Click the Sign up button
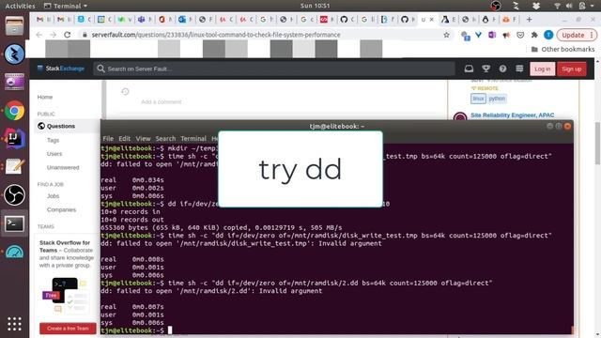Viewport: 601px width, 338px height. pyautogui.click(x=572, y=69)
